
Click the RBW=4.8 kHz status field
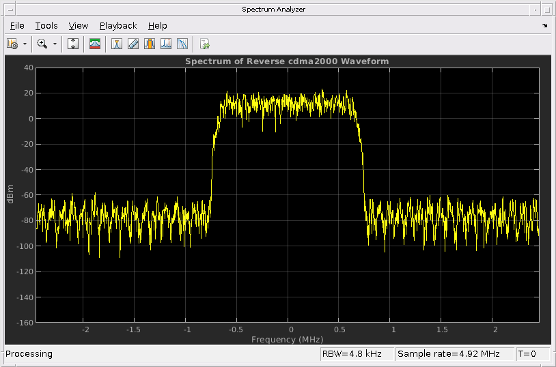[357, 354]
